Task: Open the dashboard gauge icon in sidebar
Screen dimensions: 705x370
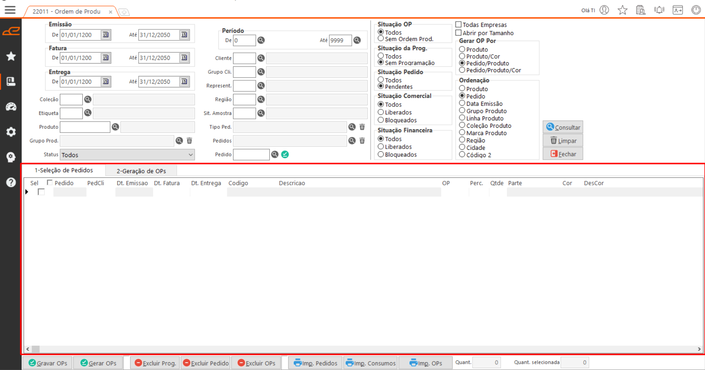Action: point(11,107)
